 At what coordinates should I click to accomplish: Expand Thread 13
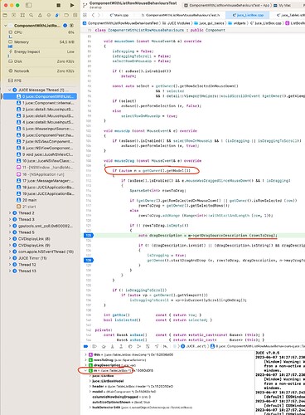pyautogui.click(x=10, y=271)
